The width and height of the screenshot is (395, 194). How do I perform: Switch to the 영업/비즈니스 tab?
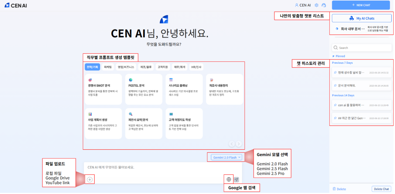(126, 67)
